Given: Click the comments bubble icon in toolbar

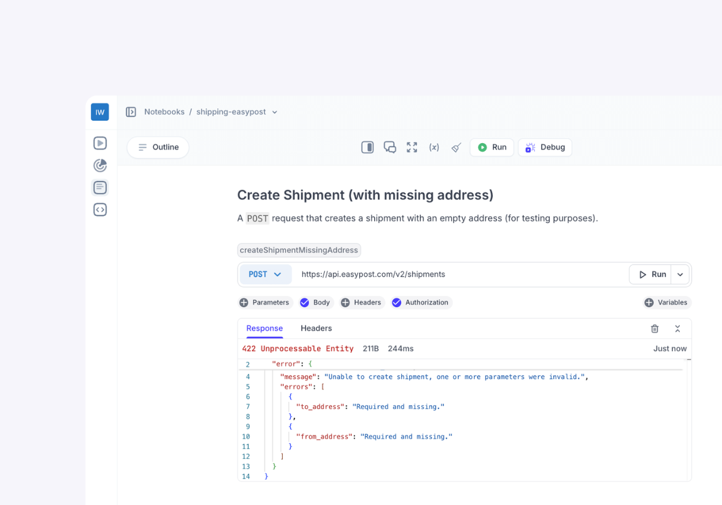Looking at the screenshot, I should coord(390,147).
